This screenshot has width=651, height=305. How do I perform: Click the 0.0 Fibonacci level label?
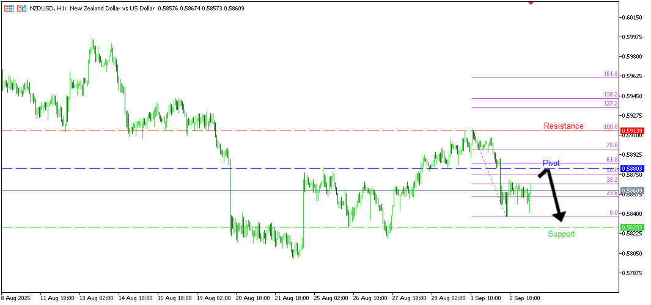[x=612, y=213]
